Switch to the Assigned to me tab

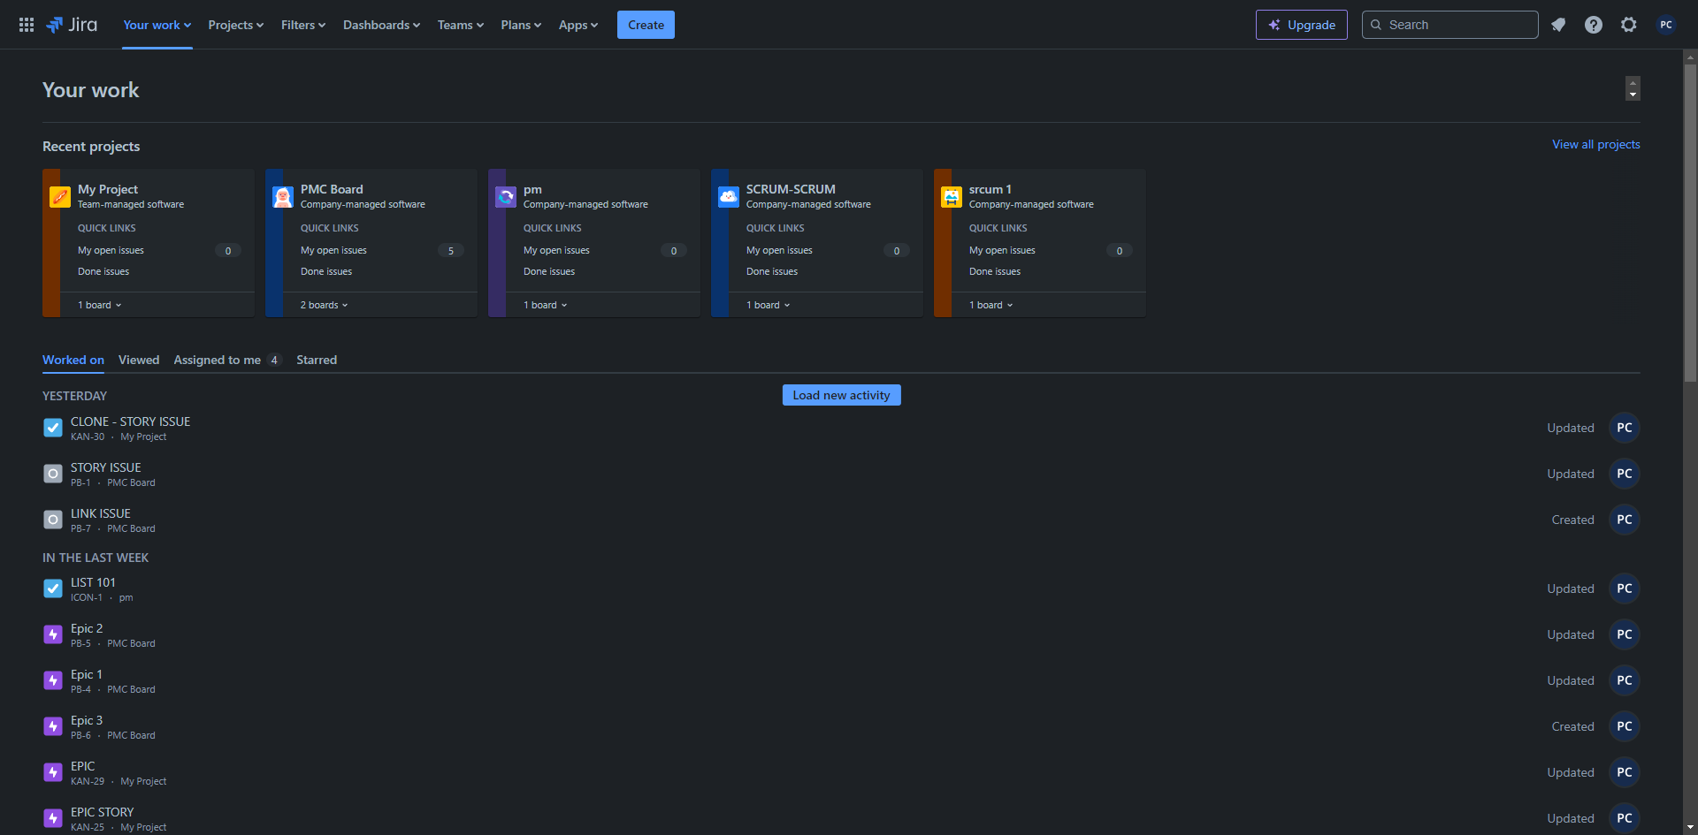click(218, 360)
